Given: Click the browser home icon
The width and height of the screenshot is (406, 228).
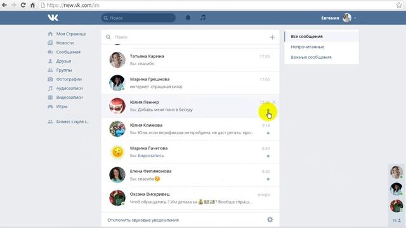Looking at the screenshot, I should pyautogui.click(x=32, y=5).
